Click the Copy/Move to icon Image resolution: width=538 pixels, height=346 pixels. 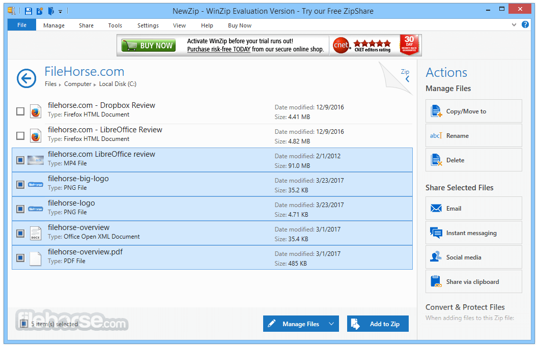tap(436, 111)
